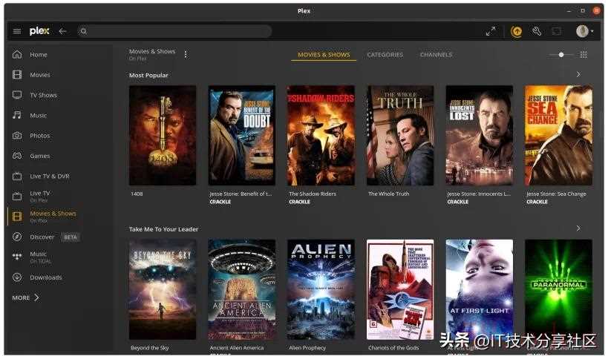Click the Downloads arrow icon
Screen dimensions: 608x359
point(17,277)
